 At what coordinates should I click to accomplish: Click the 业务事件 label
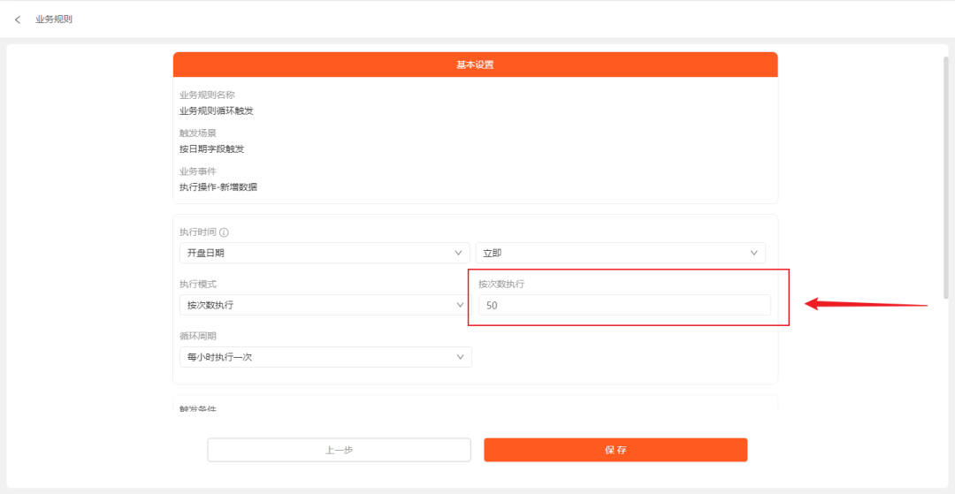[x=198, y=171]
